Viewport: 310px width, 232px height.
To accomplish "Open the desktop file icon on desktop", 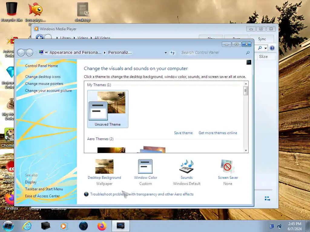I will 82,12.
